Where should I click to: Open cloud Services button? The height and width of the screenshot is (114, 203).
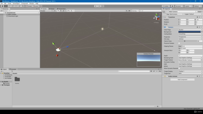click(173, 6)
